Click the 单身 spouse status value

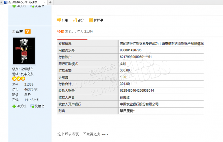(27, 95)
